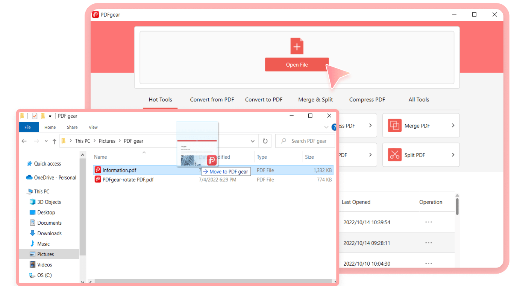Open the All Tools tab
Image resolution: width=514 pixels, height=286 pixels.
coord(418,100)
